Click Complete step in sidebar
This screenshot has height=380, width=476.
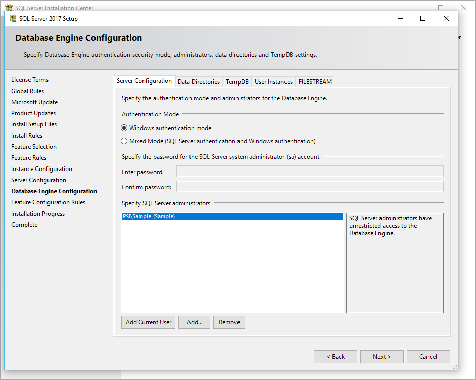click(x=24, y=225)
